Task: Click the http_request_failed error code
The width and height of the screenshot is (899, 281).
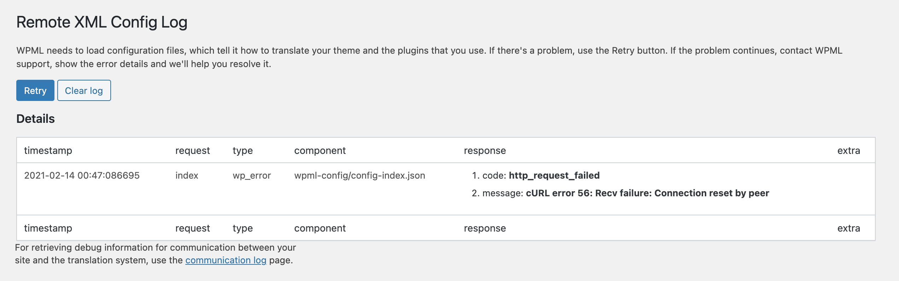Action: (x=554, y=175)
